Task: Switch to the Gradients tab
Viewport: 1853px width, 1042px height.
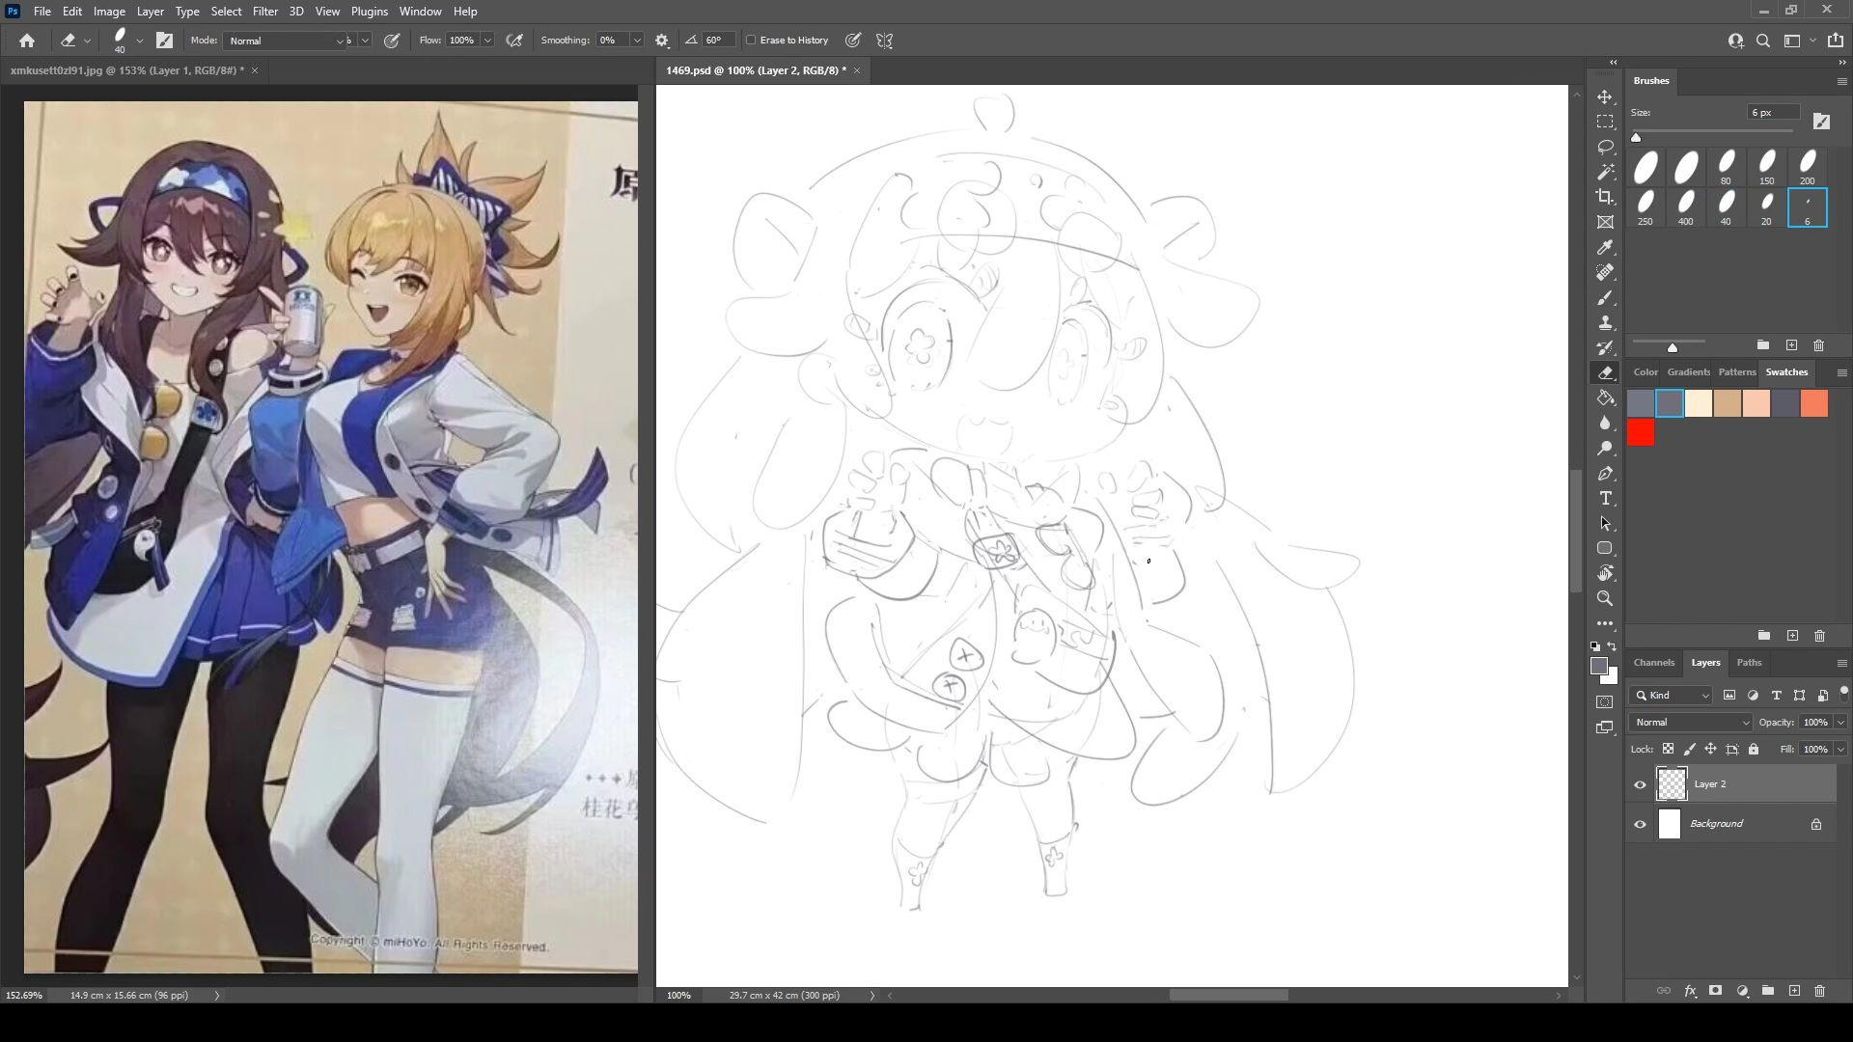Action: pyautogui.click(x=1688, y=372)
